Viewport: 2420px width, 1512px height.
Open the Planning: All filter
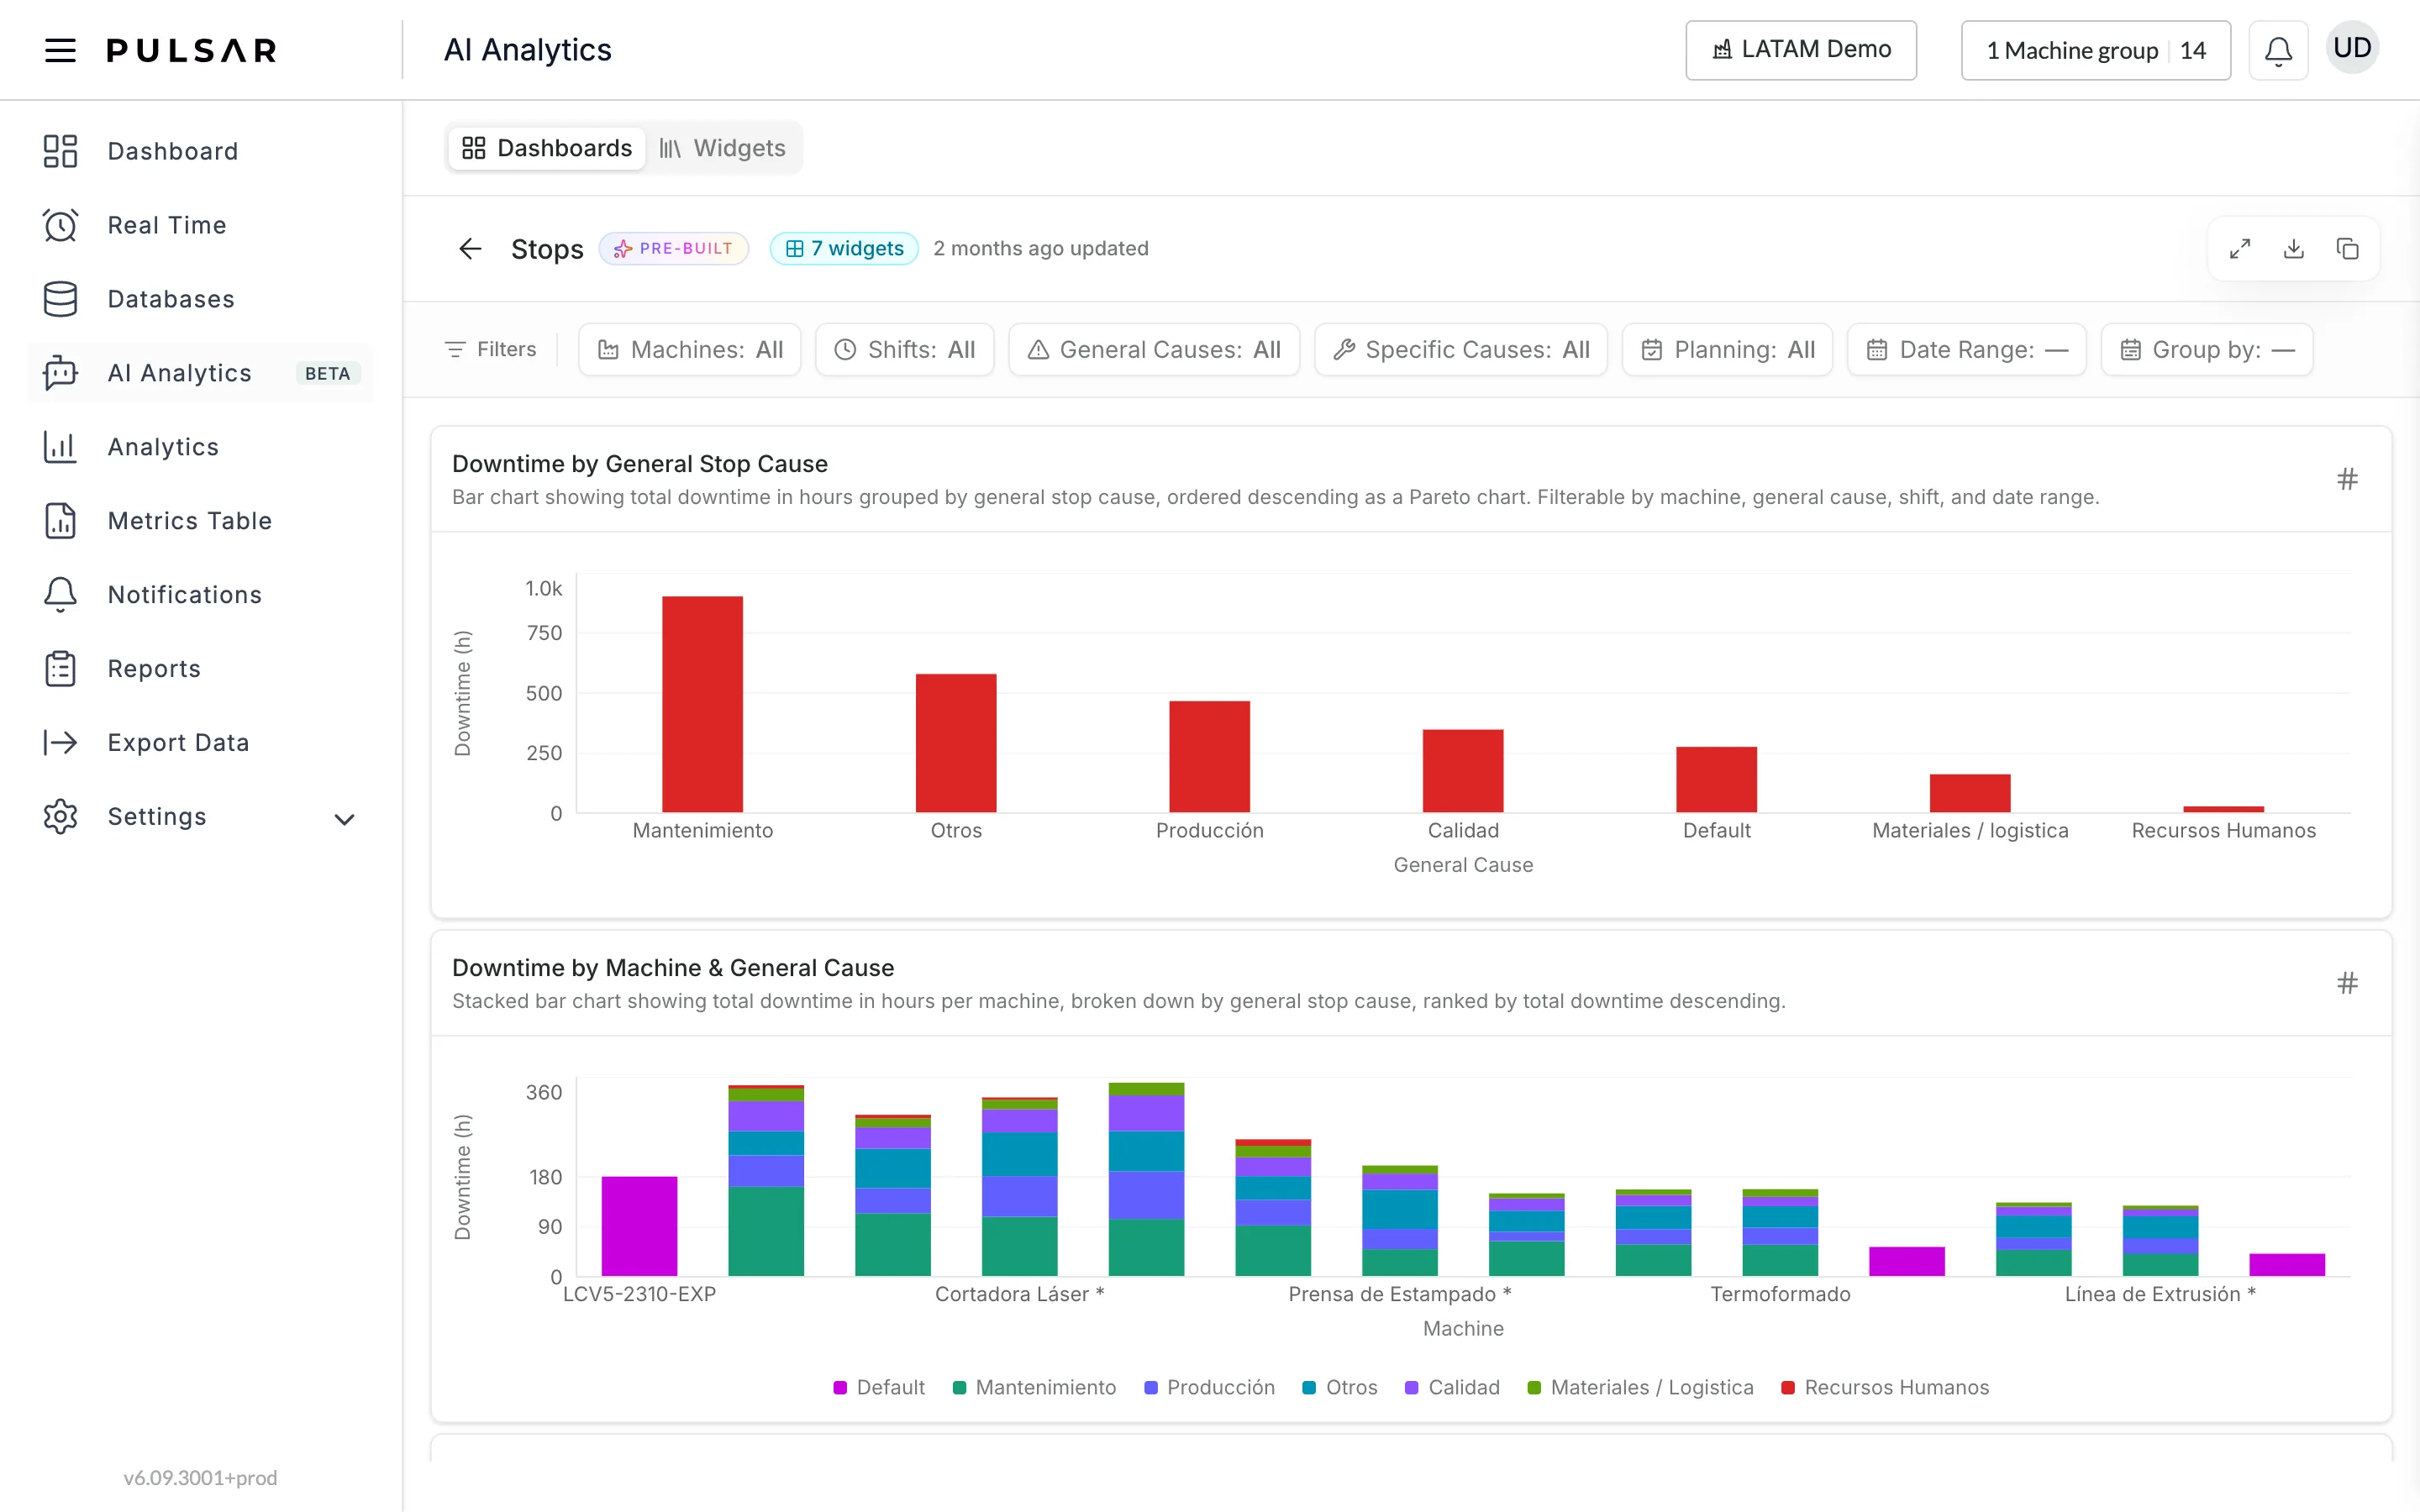tap(1727, 349)
